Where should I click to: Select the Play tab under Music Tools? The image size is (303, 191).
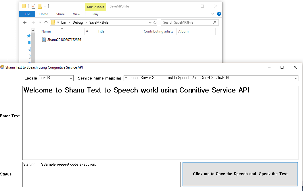[x=95, y=14]
